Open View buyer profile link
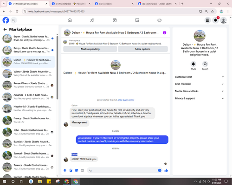Image resolution: width=232 pixels, height=185 pixels. (x=126, y=100)
